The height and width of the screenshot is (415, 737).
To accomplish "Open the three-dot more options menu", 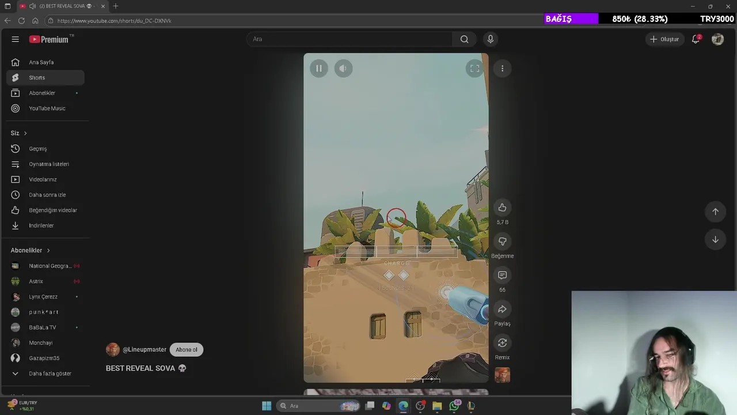I will pyautogui.click(x=502, y=69).
